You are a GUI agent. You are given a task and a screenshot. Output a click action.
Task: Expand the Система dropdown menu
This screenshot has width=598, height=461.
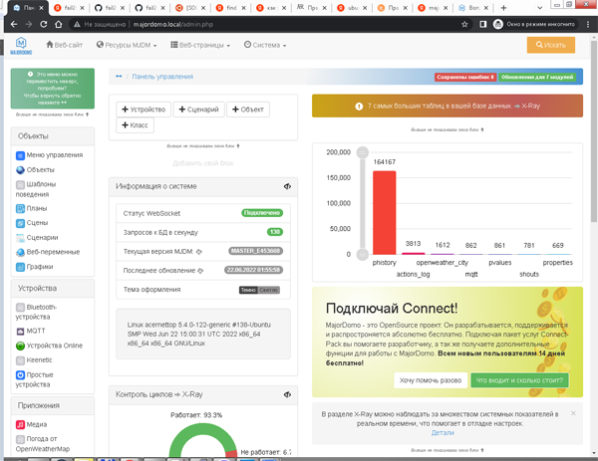[x=265, y=45]
